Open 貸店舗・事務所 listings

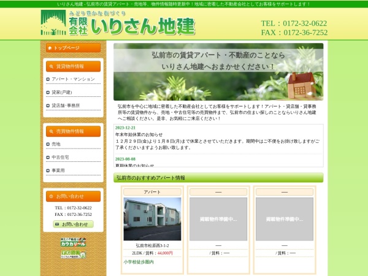pyautogui.click(x=66, y=105)
